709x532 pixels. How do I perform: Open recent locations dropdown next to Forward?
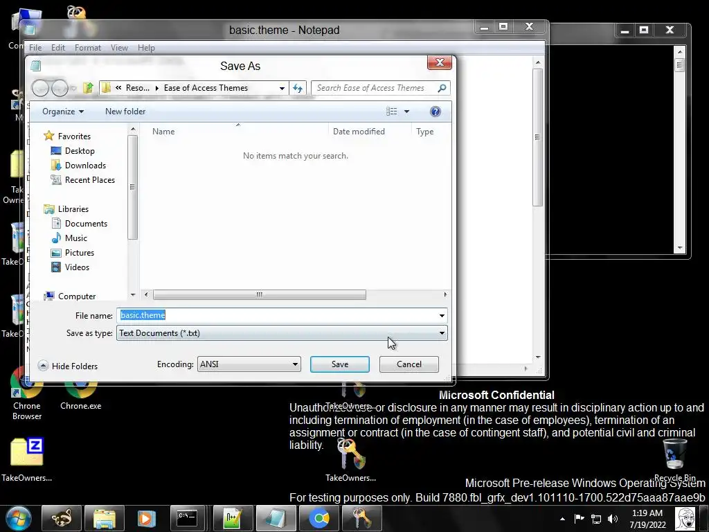pos(73,88)
